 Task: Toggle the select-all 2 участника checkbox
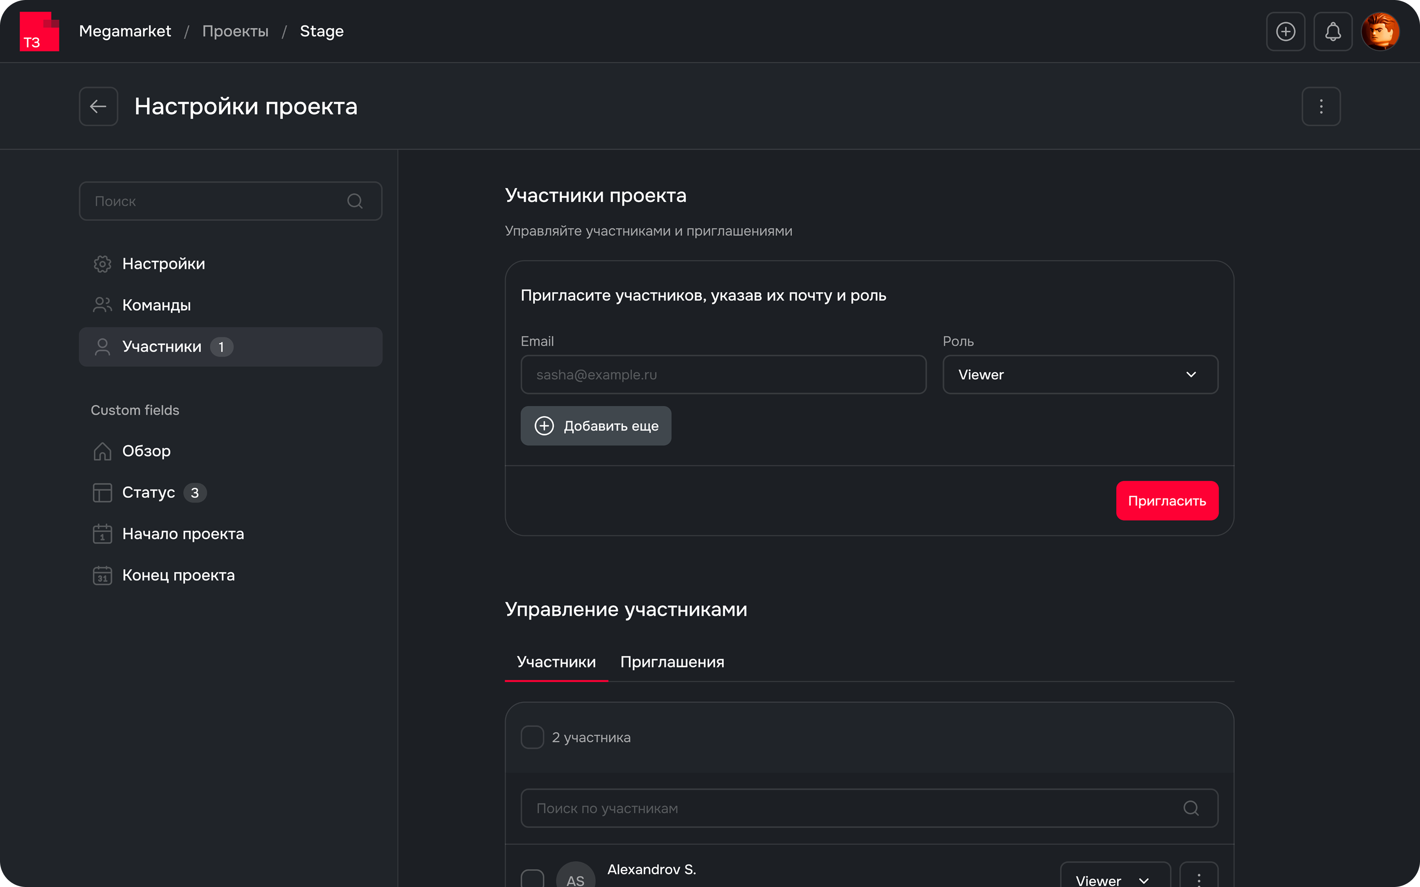532,737
